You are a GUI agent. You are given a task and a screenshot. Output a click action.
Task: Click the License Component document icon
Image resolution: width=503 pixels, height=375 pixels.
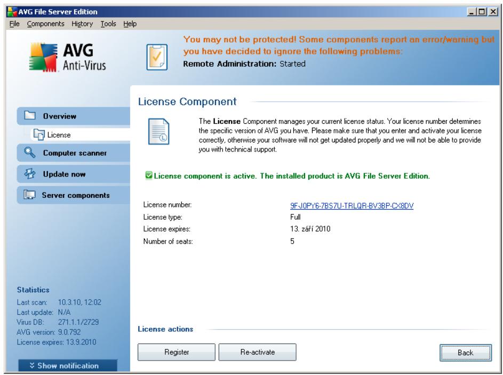point(159,132)
